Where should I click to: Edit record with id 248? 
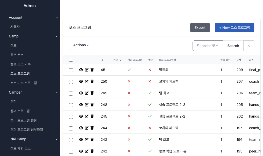pos(87,105)
